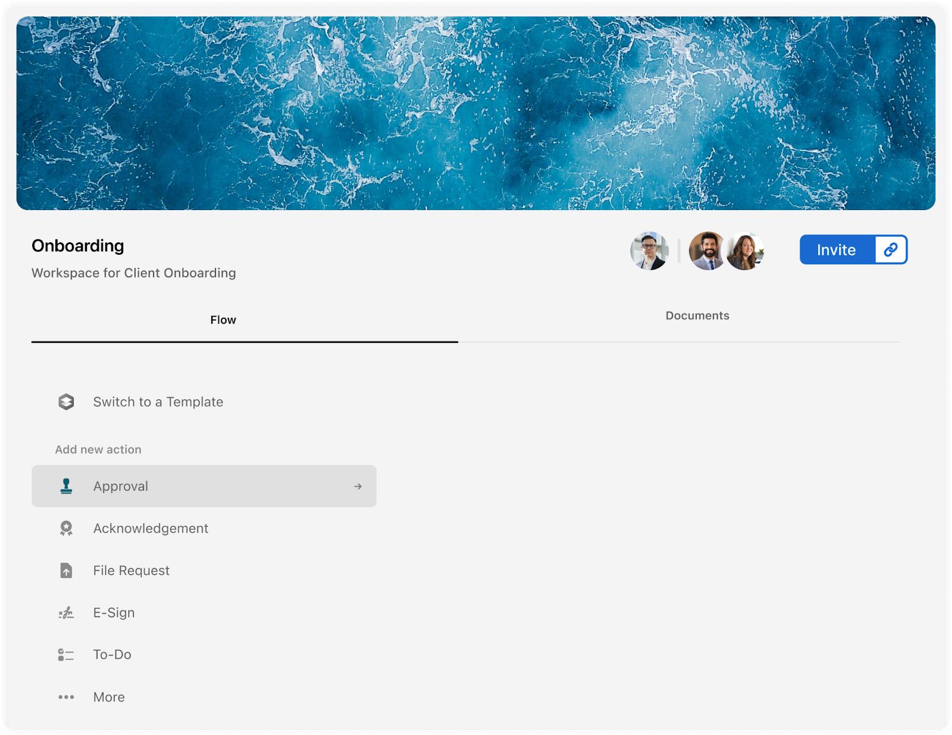Open more action types under More
This screenshot has width=952, height=735.
pyautogui.click(x=108, y=696)
